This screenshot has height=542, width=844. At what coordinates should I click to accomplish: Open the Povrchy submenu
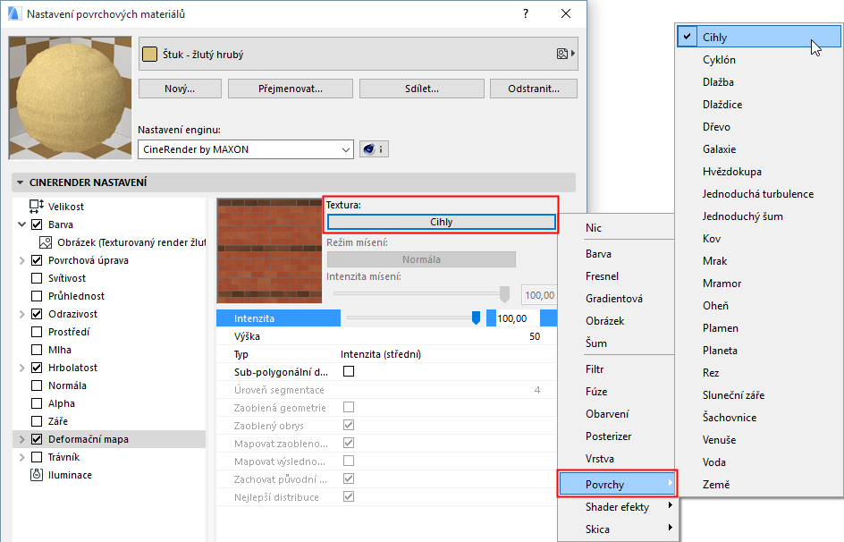617,485
